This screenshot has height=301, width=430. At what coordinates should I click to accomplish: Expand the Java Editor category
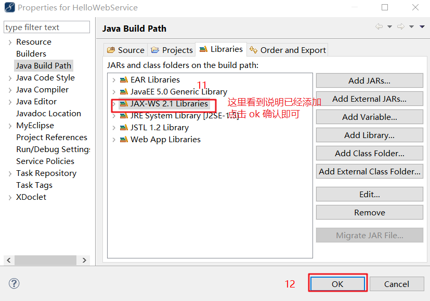[10, 102]
